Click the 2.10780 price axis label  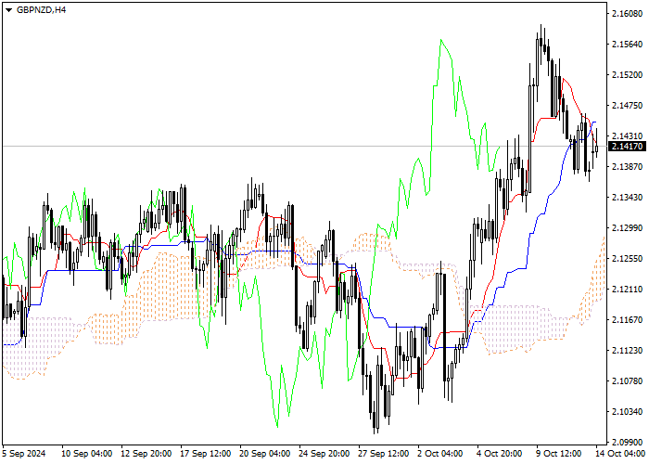click(x=627, y=380)
